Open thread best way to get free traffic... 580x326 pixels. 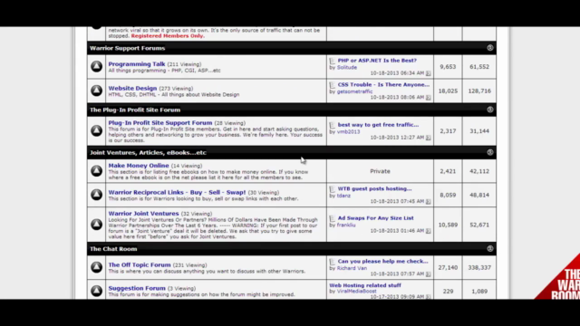pos(378,125)
